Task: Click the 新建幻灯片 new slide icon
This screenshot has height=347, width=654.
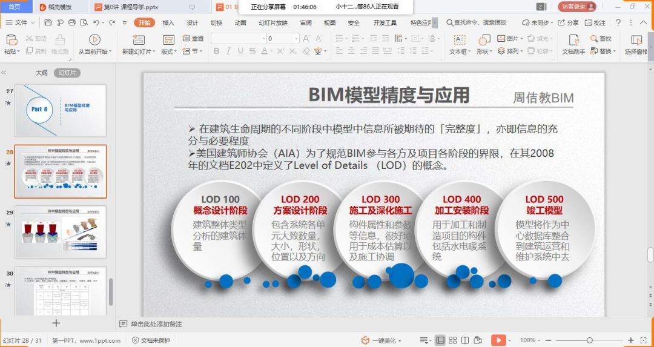Action: click(139, 40)
